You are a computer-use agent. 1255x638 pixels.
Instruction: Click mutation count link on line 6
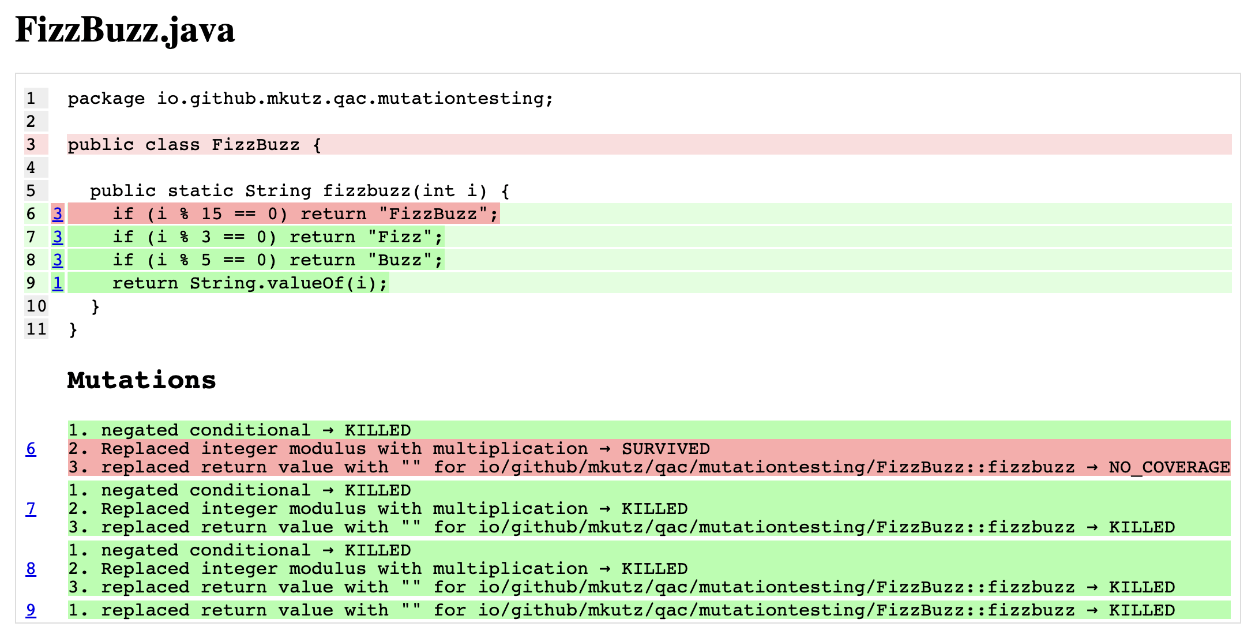pyautogui.click(x=58, y=214)
